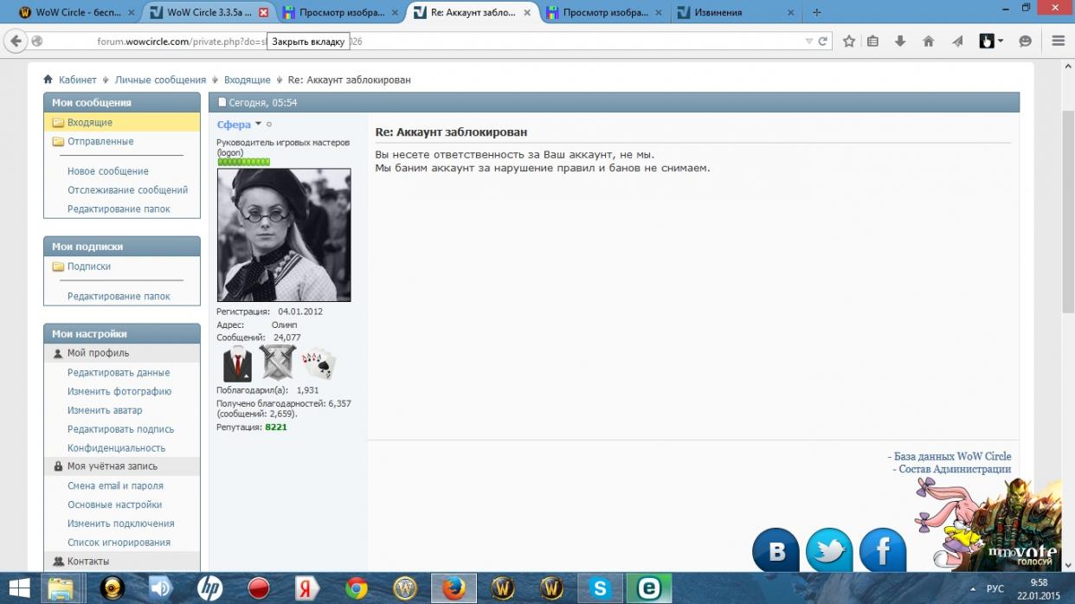
Task: Click the home icon in forum breadcrumb
Action: coord(48,80)
